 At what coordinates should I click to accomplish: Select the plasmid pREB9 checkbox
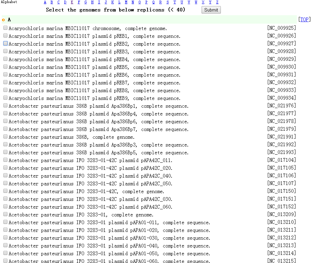coord(5,98)
